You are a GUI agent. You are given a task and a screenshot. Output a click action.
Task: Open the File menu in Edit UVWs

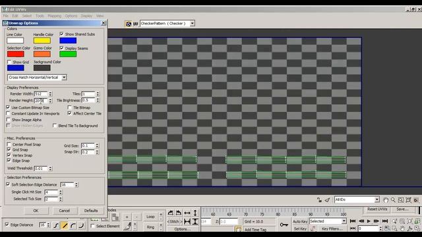point(6,16)
